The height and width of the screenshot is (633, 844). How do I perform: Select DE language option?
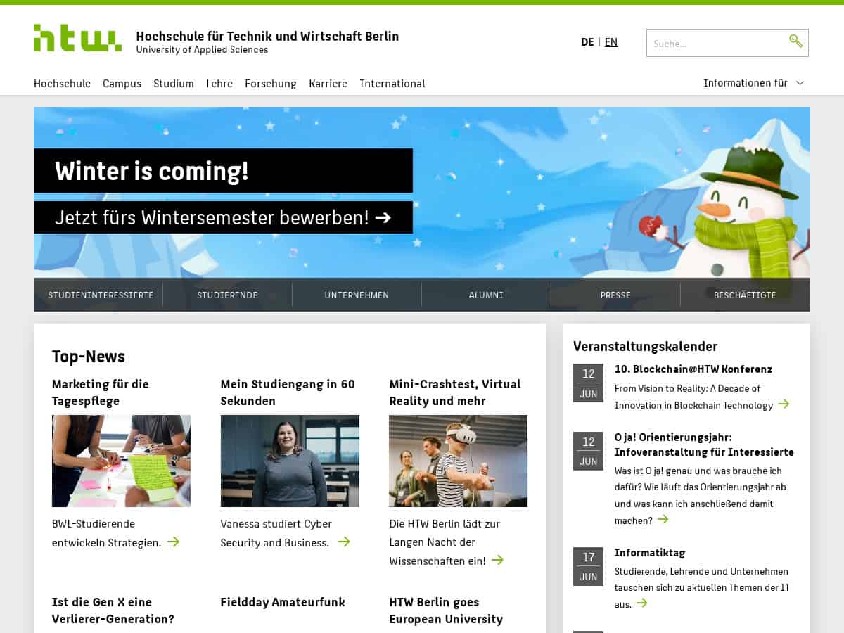[587, 42]
